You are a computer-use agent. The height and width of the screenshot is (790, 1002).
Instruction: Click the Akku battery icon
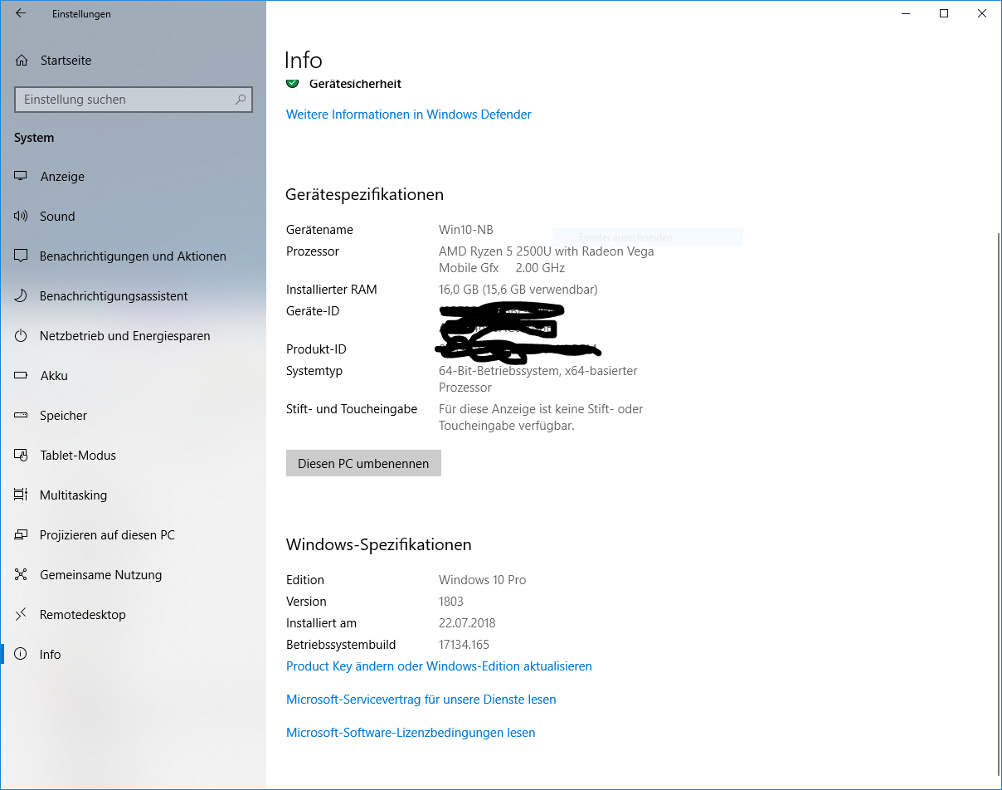(22, 375)
